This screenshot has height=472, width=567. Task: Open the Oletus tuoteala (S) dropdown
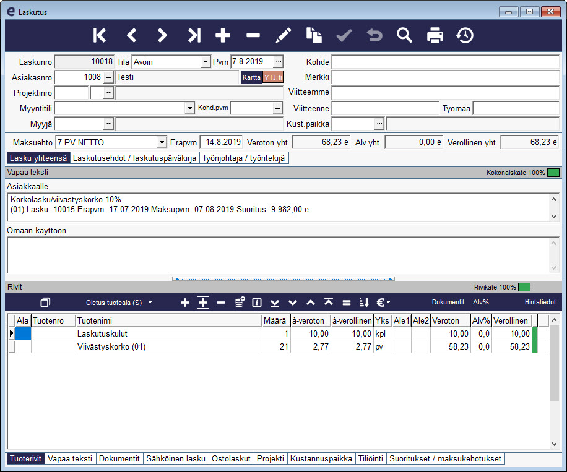tap(119, 303)
